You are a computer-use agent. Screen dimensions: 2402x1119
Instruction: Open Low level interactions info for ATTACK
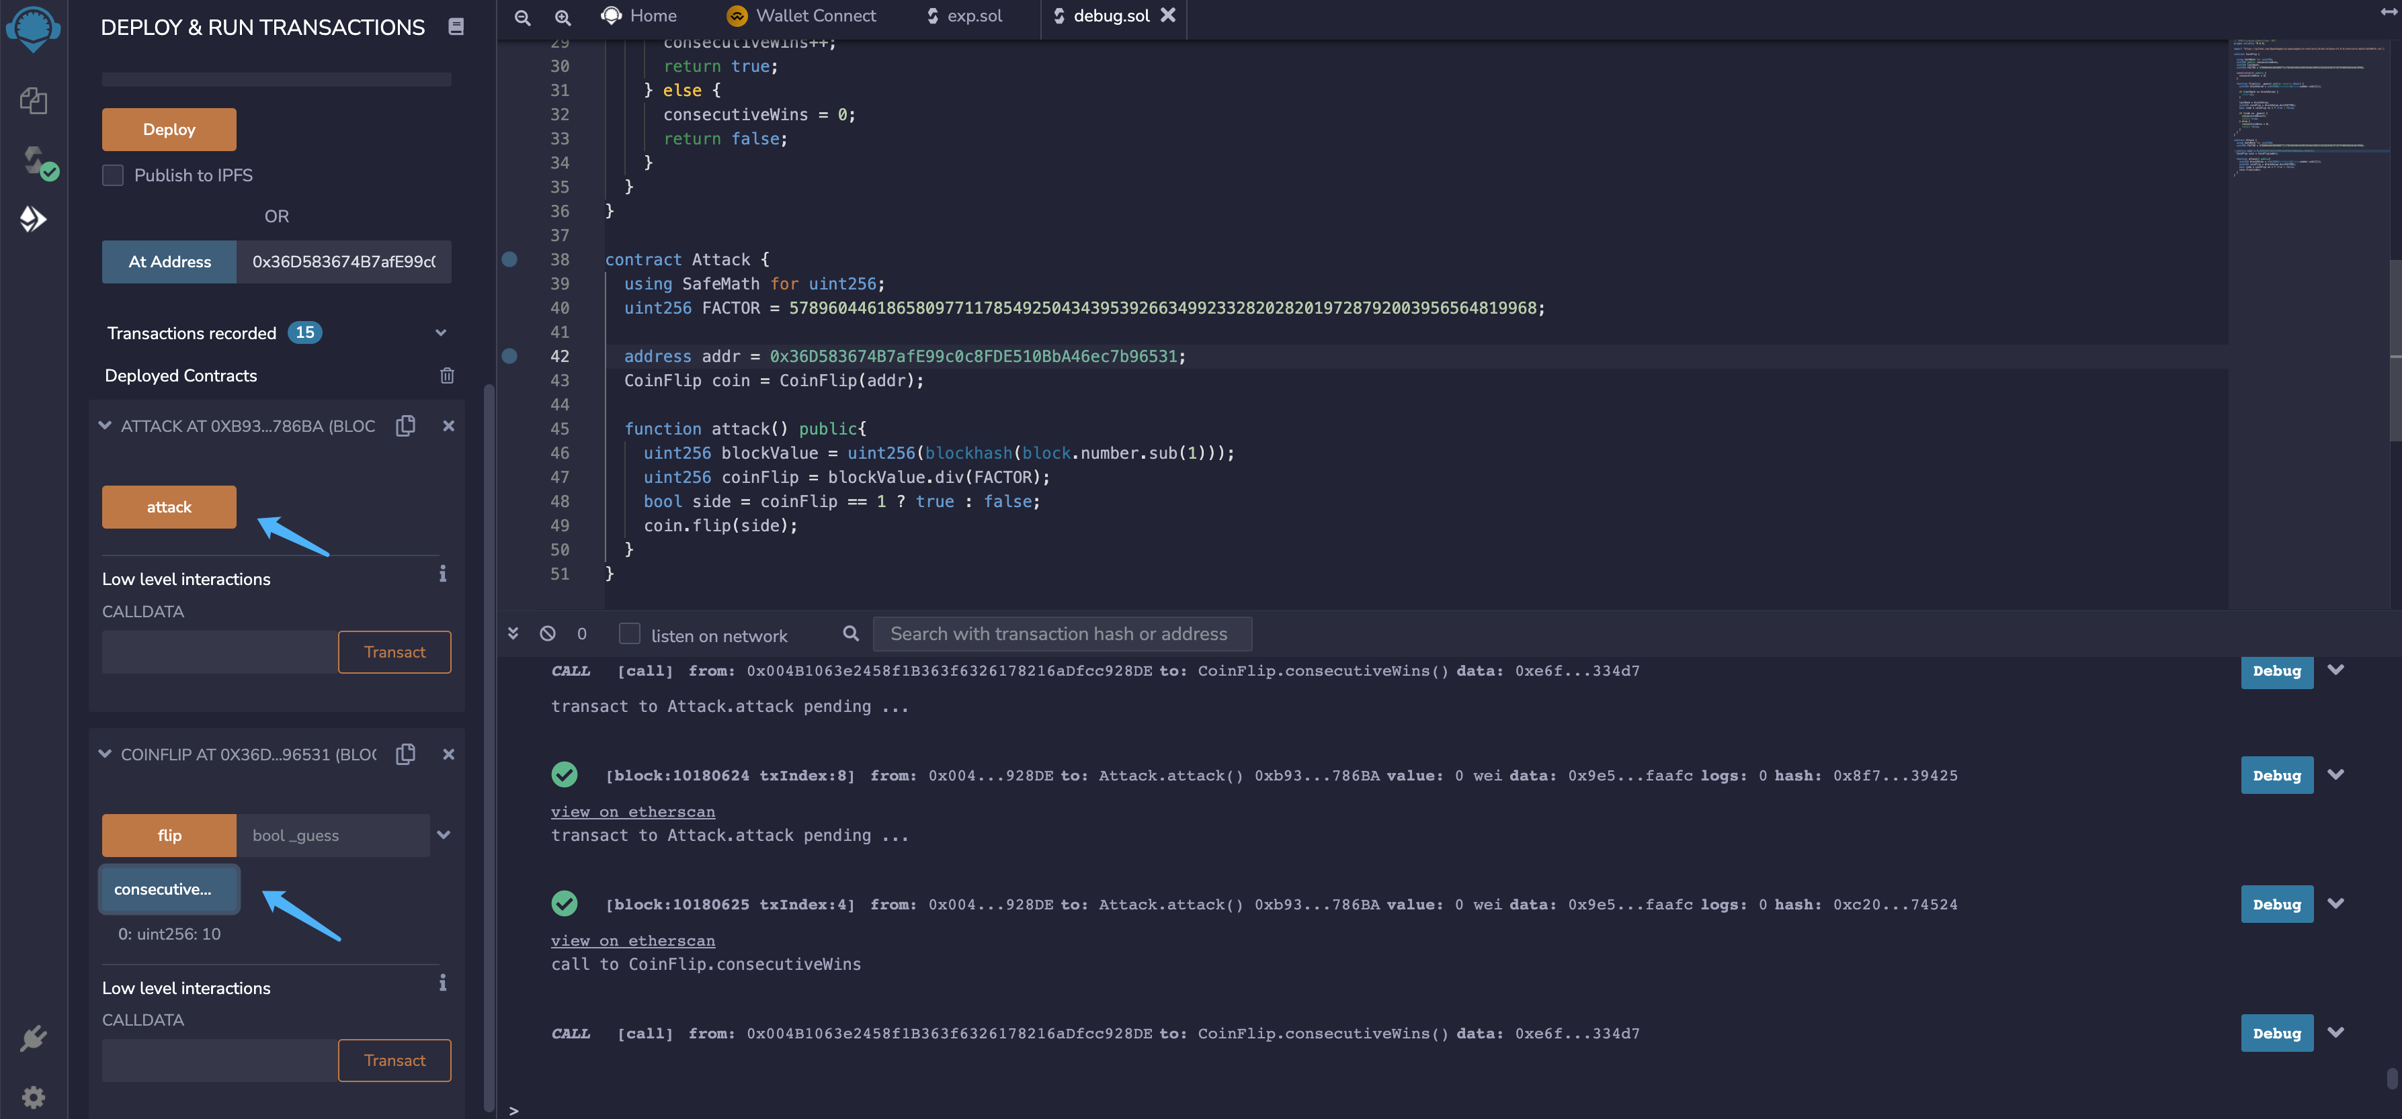(443, 574)
